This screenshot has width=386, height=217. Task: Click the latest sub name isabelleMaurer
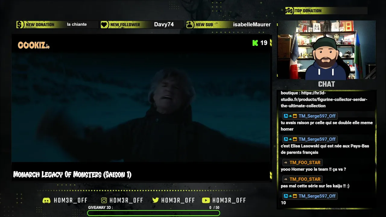[x=252, y=24]
